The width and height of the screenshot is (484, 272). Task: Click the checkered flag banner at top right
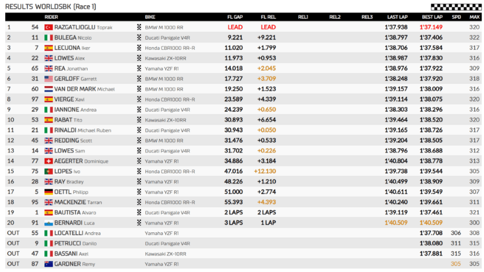coord(456,7)
